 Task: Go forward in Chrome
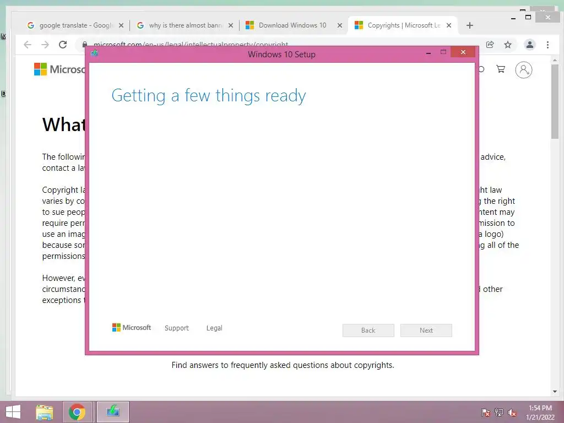tap(45, 45)
